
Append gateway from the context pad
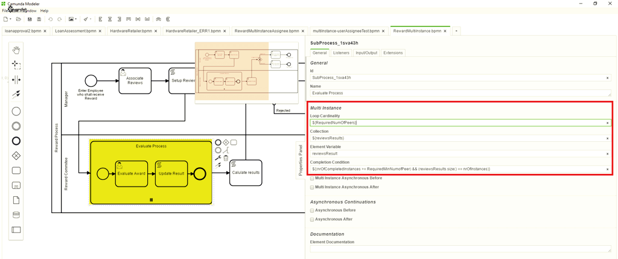[226, 142]
